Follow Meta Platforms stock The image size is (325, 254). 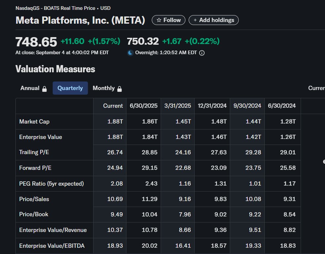pos(169,20)
